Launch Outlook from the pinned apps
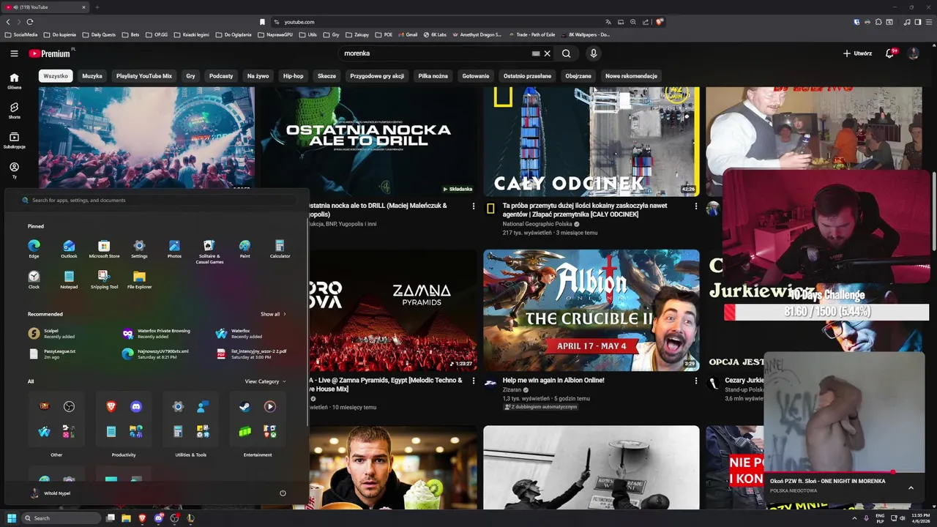Viewport: 937px width, 527px height. pos(69,249)
